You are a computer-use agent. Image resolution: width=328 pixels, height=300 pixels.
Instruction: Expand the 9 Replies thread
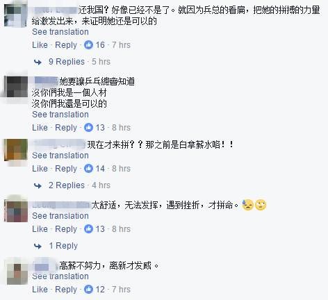pyautogui.click(x=67, y=62)
